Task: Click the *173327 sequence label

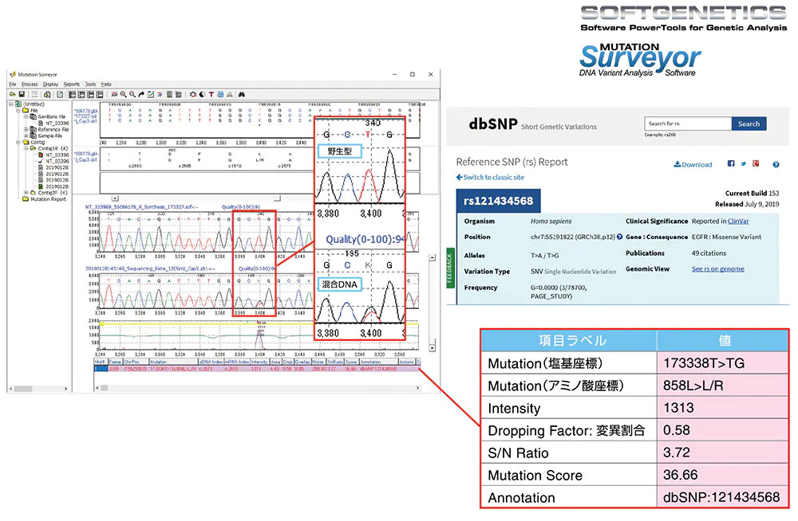Action: [x=85, y=116]
